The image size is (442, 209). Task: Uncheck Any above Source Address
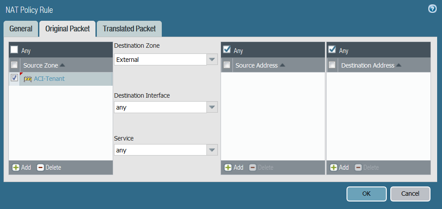coord(227,49)
